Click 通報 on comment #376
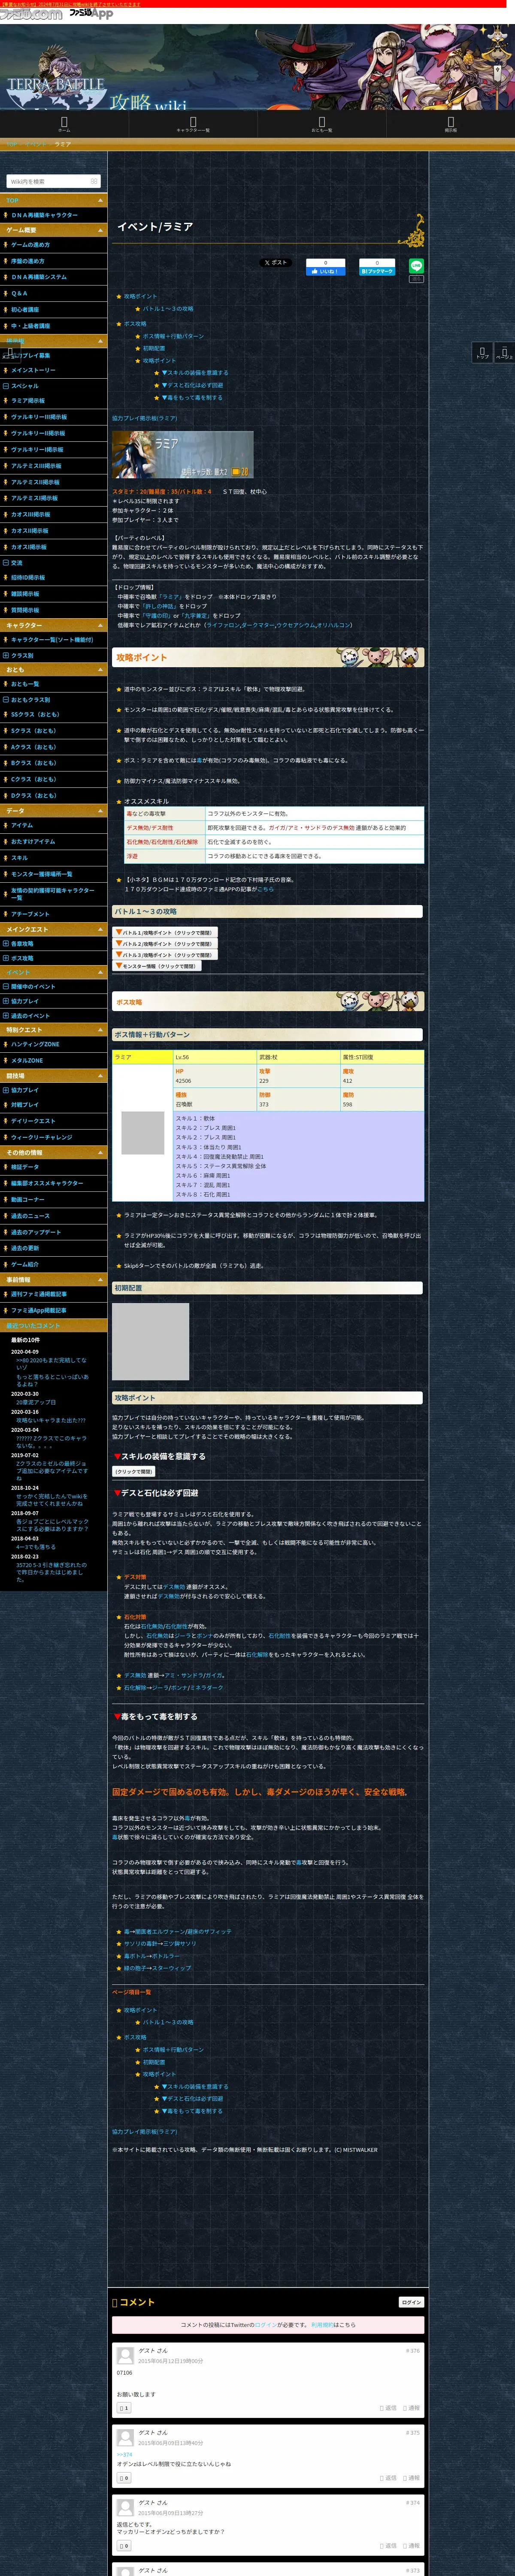515x2576 pixels. tap(412, 2408)
